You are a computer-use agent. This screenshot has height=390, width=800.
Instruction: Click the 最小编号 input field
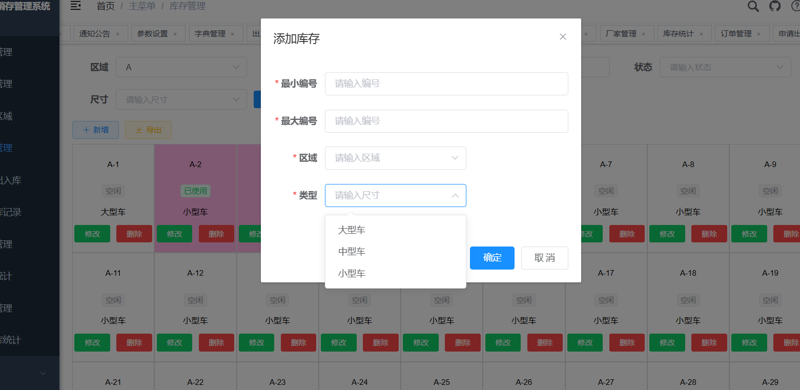pyautogui.click(x=446, y=84)
